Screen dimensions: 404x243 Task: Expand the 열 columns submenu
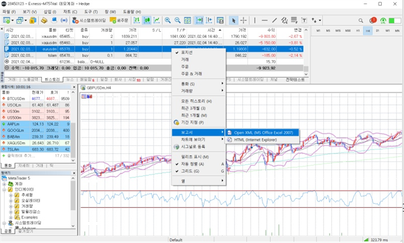point(199,181)
